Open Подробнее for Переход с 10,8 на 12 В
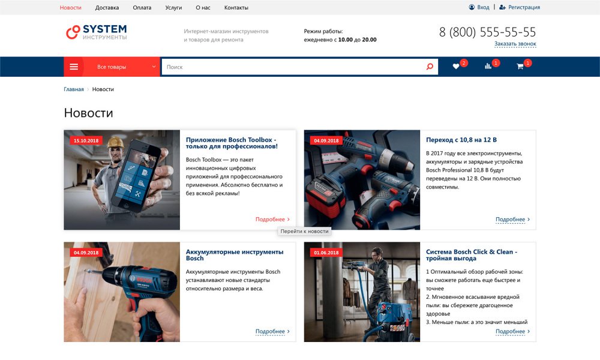Image resolution: width=600 pixels, height=360 pixels. [x=512, y=220]
